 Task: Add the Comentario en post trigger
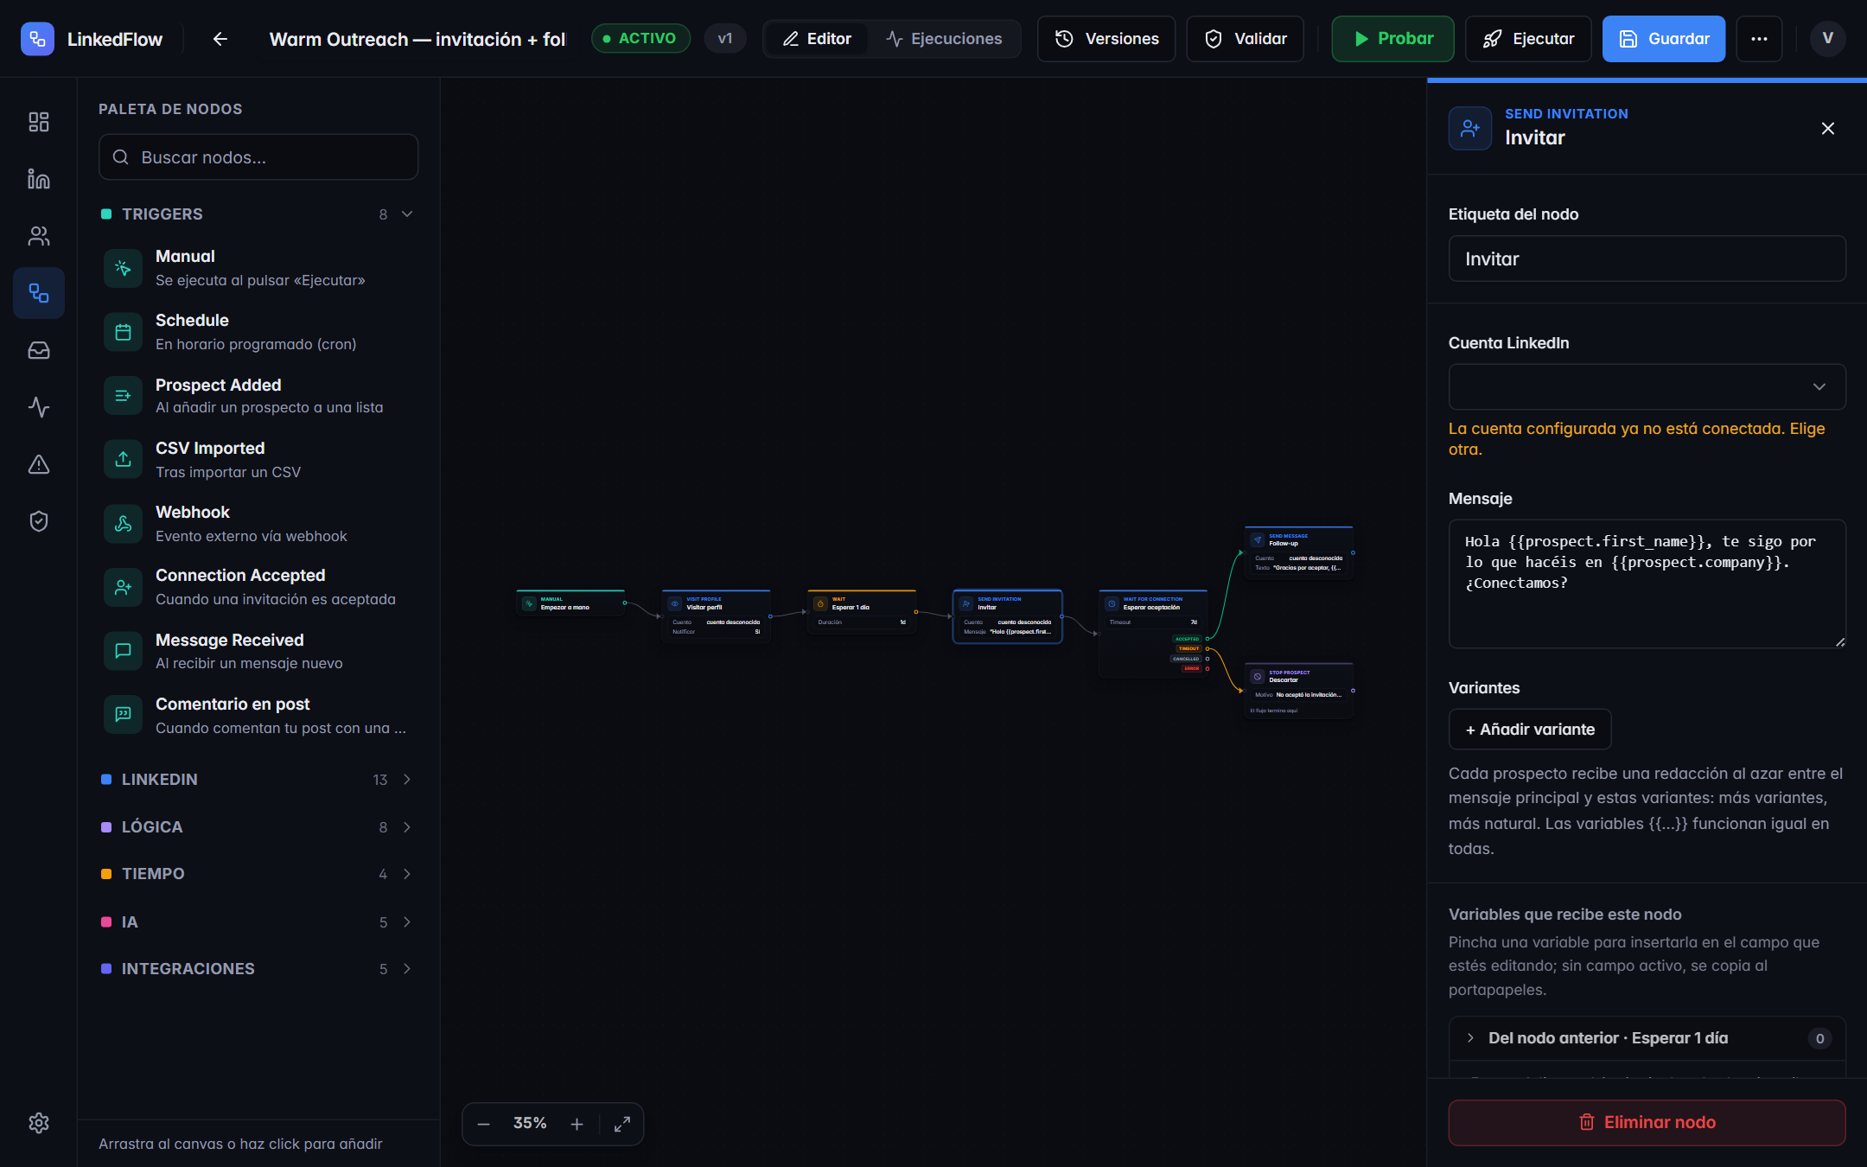tap(258, 716)
